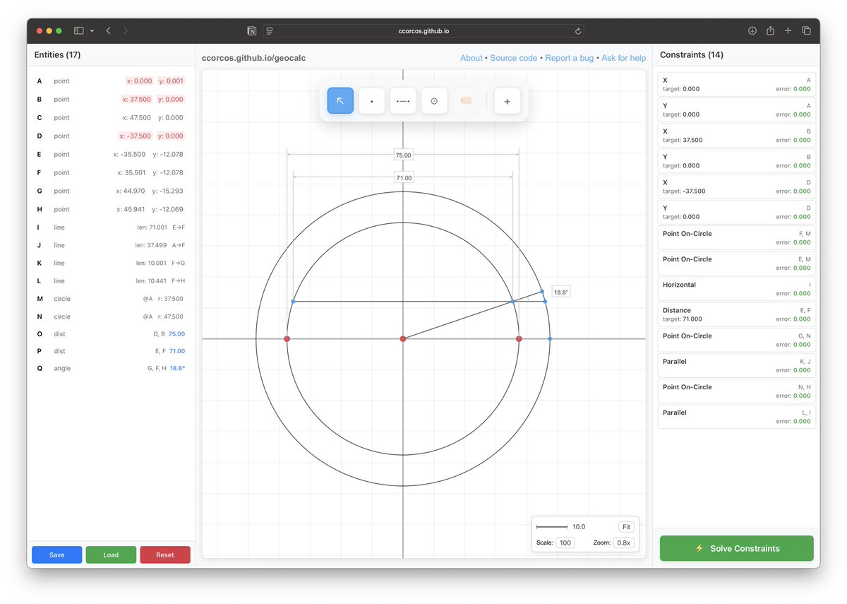Reload the page via the refresh icon

[578, 31]
